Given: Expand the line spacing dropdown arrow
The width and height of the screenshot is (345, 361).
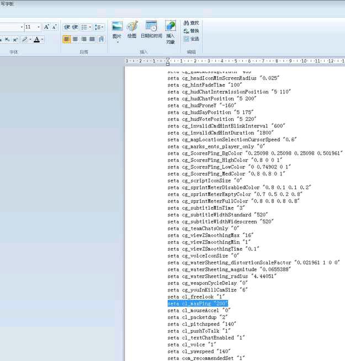Looking at the screenshot, I should click(103, 27).
